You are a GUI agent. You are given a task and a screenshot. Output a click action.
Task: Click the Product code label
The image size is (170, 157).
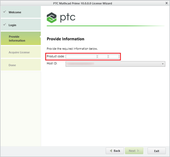pyautogui.click(x=56, y=57)
